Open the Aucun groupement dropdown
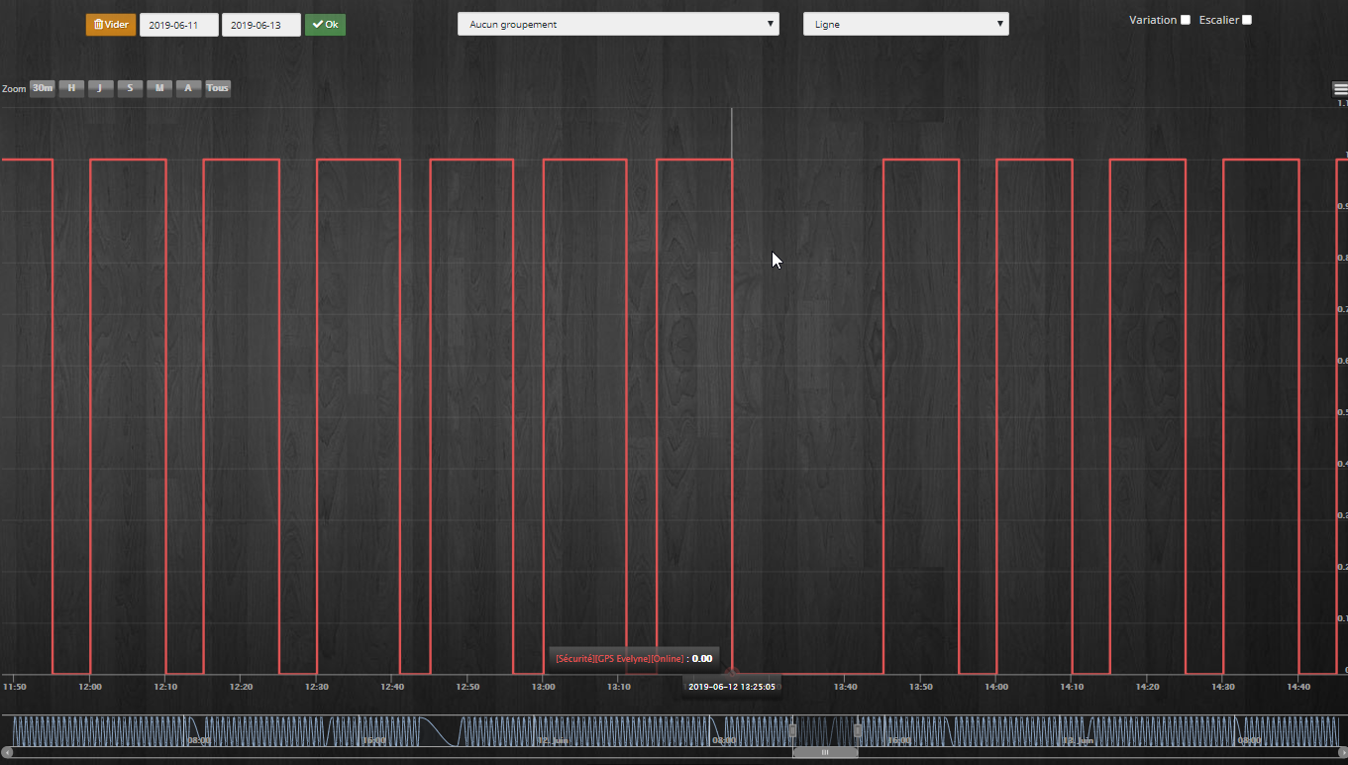 pyautogui.click(x=618, y=24)
